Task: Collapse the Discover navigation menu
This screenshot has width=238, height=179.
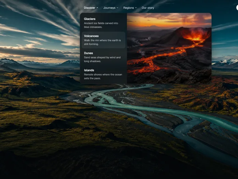Action: click(x=91, y=8)
